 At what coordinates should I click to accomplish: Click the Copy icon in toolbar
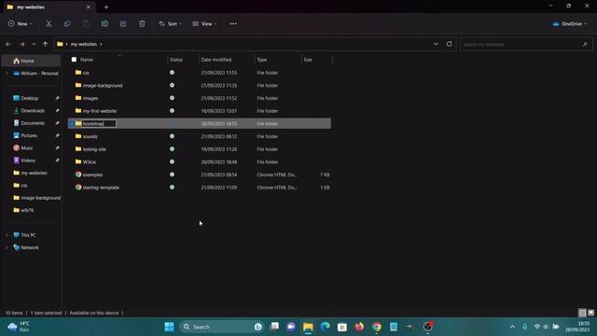[67, 23]
